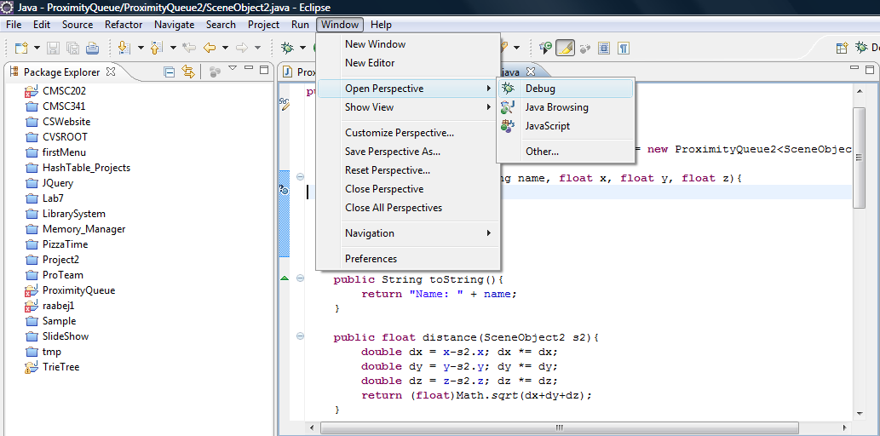Viewport: 880px width, 436px height.
Task: Open the Refactor menu
Action: point(124,25)
